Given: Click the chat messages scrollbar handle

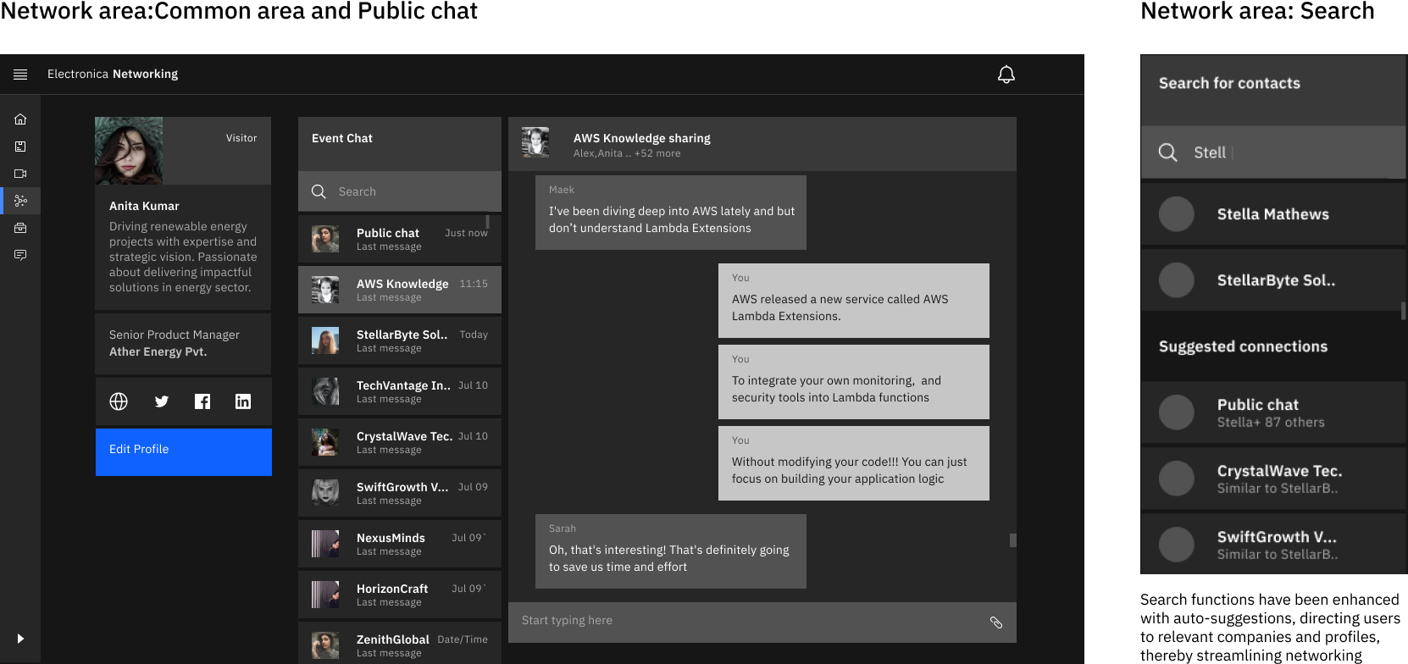Looking at the screenshot, I should (x=1012, y=540).
